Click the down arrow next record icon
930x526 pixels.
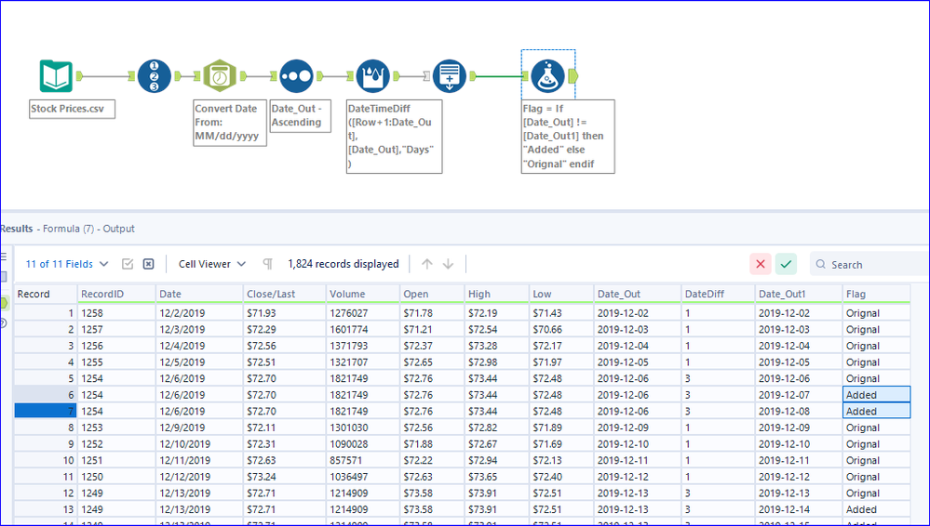coord(449,264)
